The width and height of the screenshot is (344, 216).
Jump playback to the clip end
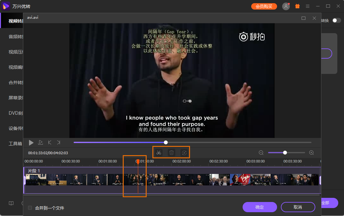(x=59, y=142)
